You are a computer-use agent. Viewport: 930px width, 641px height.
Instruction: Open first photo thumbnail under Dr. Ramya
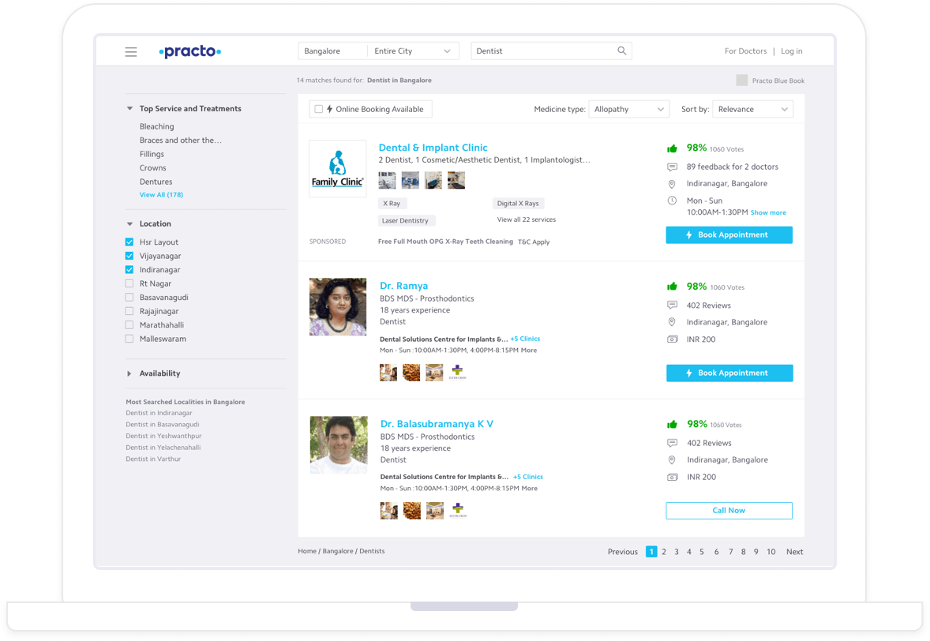pos(388,373)
